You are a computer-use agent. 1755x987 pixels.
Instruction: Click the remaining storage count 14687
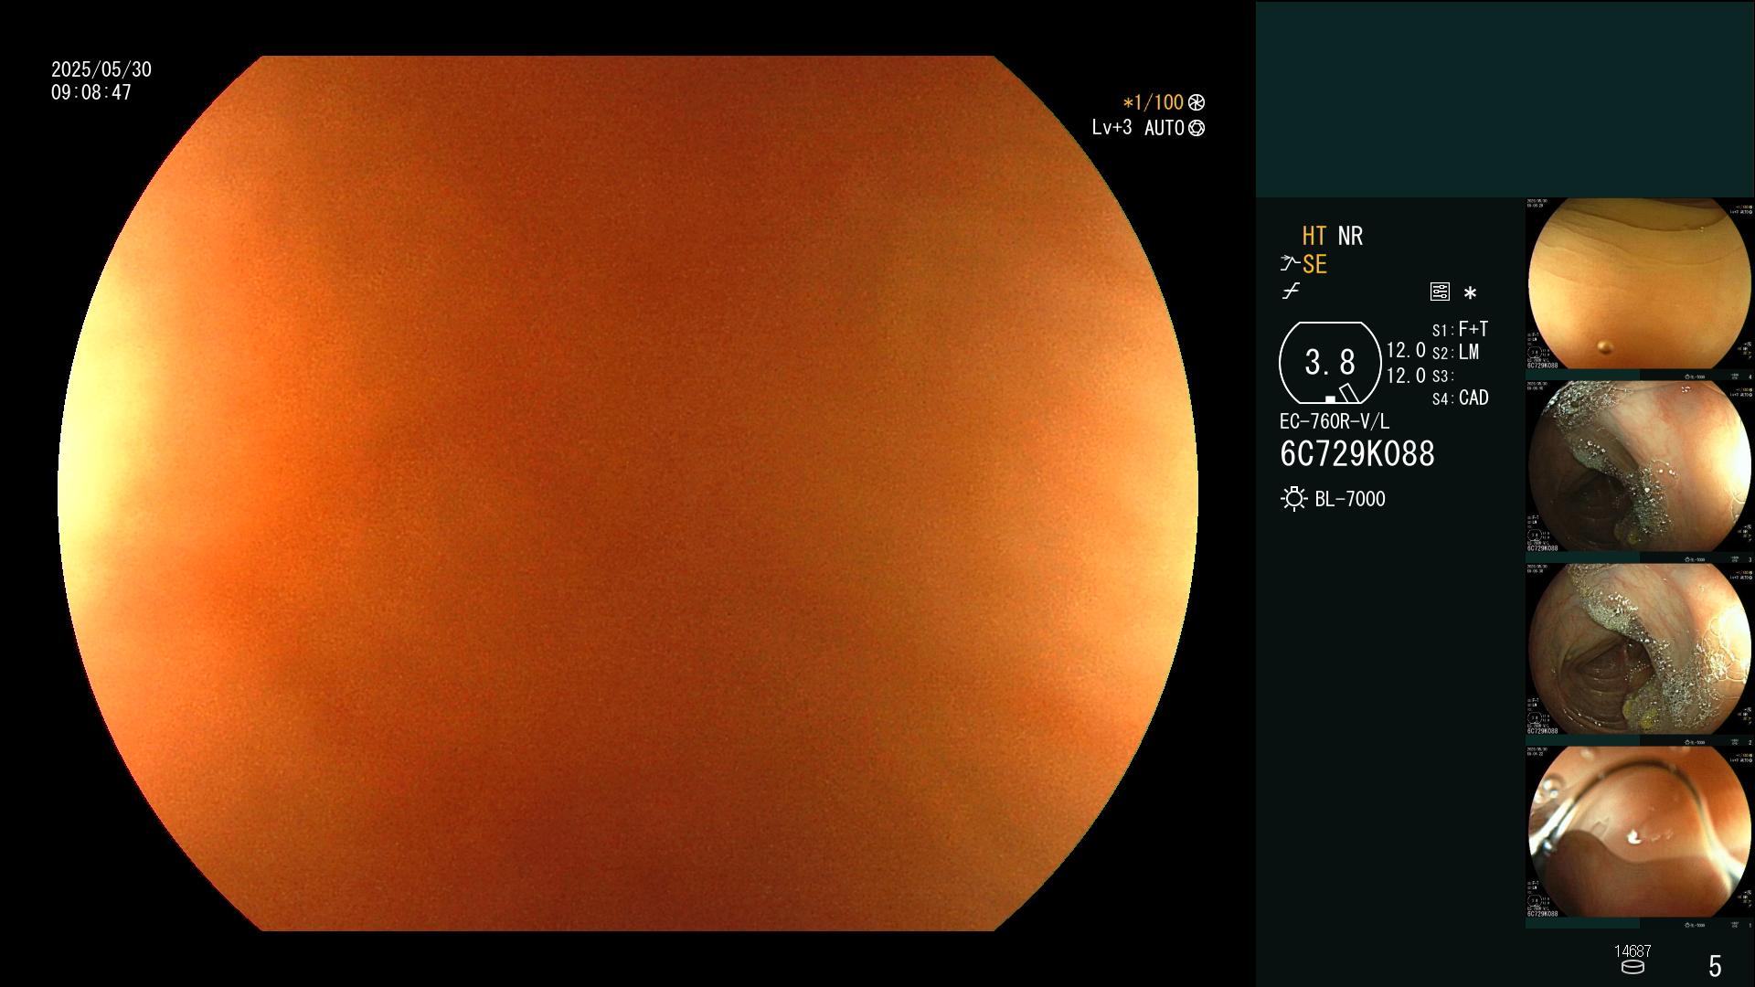(x=1633, y=951)
